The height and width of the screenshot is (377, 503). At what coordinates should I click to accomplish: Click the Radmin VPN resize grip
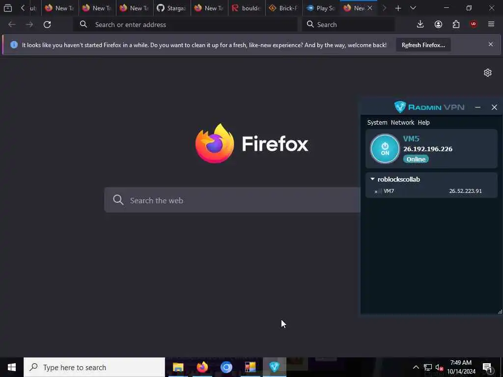point(500,312)
